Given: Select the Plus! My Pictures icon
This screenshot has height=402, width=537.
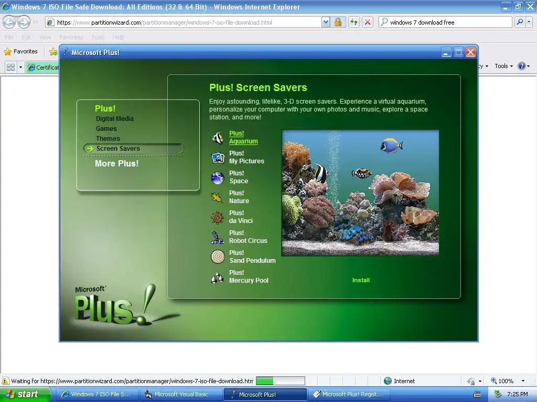Looking at the screenshot, I should (x=218, y=158).
